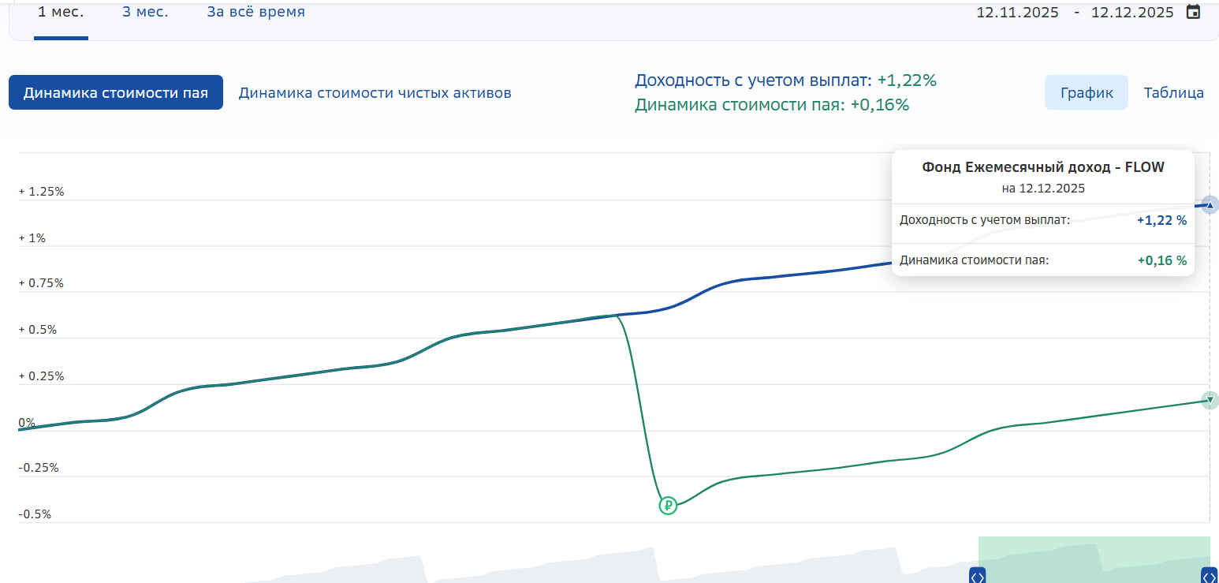The image size is (1219, 583).
Task: Click the tooltip title "Фонд Ежемесячный доход - FLOW"
Action: click(1043, 167)
